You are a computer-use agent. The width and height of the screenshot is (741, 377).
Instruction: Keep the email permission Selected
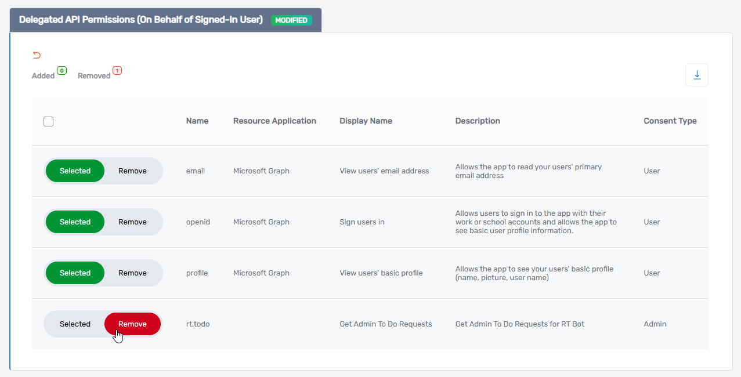(75, 171)
